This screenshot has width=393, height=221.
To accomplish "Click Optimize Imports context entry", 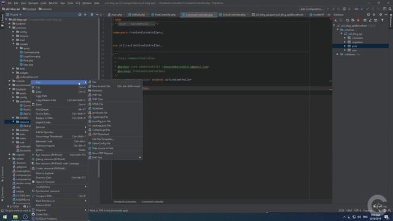I will pyautogui.click(x=59, y=145).
